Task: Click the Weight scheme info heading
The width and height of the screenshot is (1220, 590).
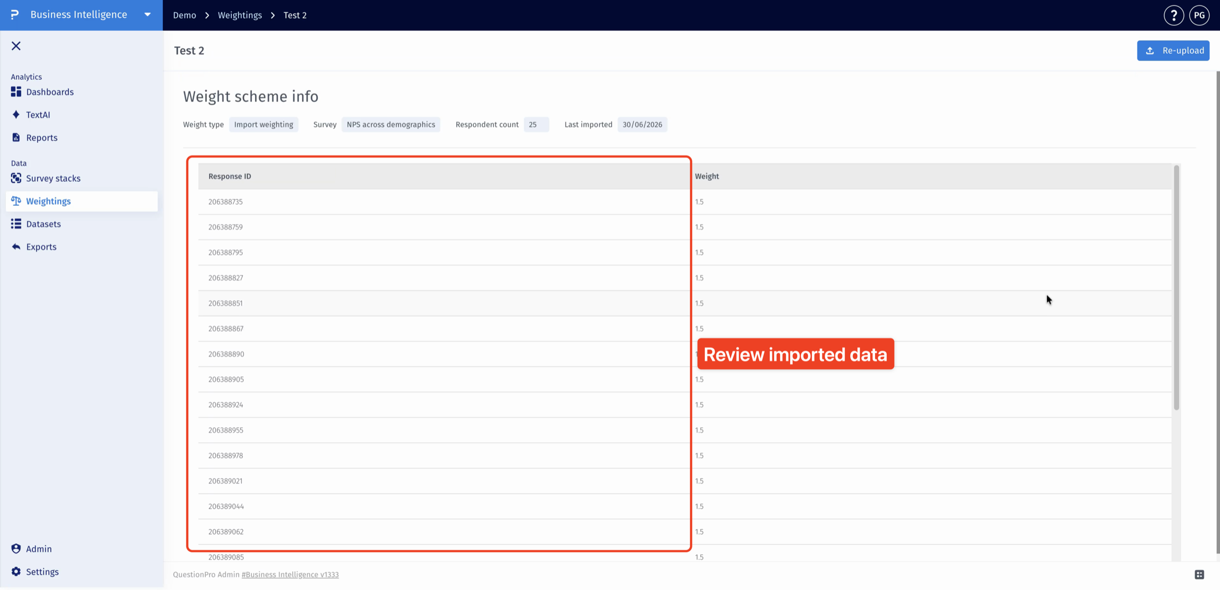Action: click(x=251, y=96)
